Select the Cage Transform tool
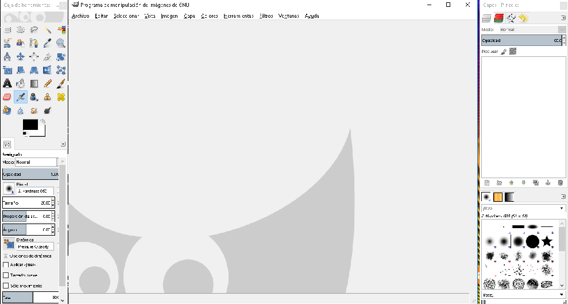 61,70
